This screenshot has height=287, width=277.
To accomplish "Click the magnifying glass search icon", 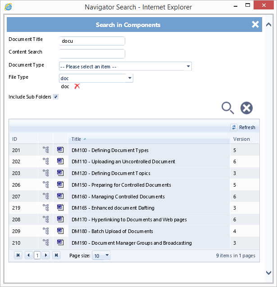I will (x=228, y=108).
